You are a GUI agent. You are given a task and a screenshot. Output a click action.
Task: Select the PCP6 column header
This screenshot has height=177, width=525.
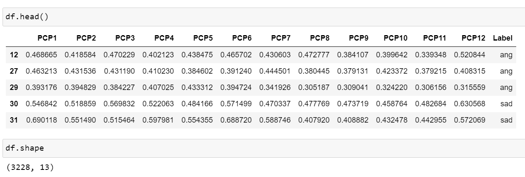click(x=242, y=38)
